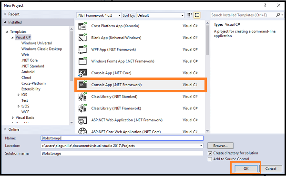Click the Class Library (.NET Framework) template icon

click(x=82, y=108)
